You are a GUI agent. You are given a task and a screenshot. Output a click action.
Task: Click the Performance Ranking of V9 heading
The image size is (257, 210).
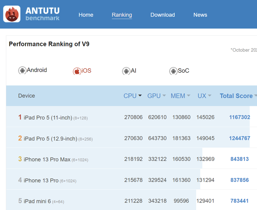click(49, 44)
